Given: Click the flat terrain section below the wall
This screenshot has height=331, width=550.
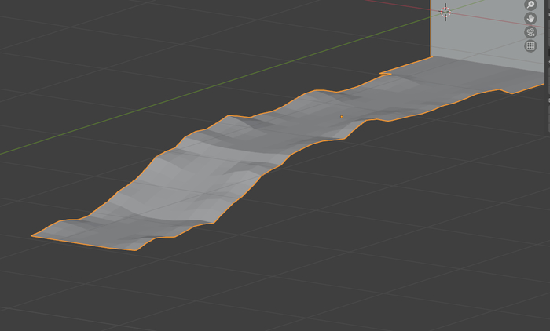Looking at the screenshot, I should pos(471,75).
